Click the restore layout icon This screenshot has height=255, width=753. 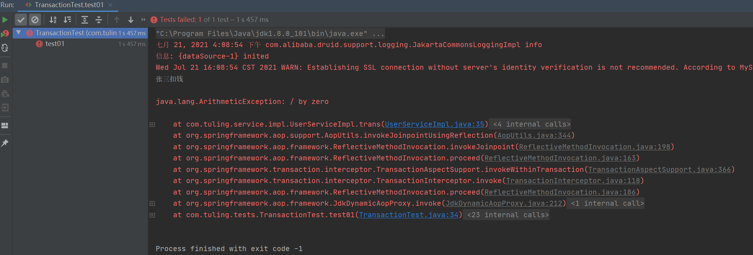pos(5,126)
